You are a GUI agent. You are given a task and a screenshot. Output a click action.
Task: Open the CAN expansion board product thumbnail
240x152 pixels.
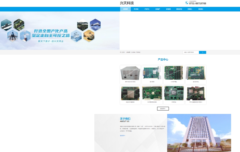click(x=174, y=73)
